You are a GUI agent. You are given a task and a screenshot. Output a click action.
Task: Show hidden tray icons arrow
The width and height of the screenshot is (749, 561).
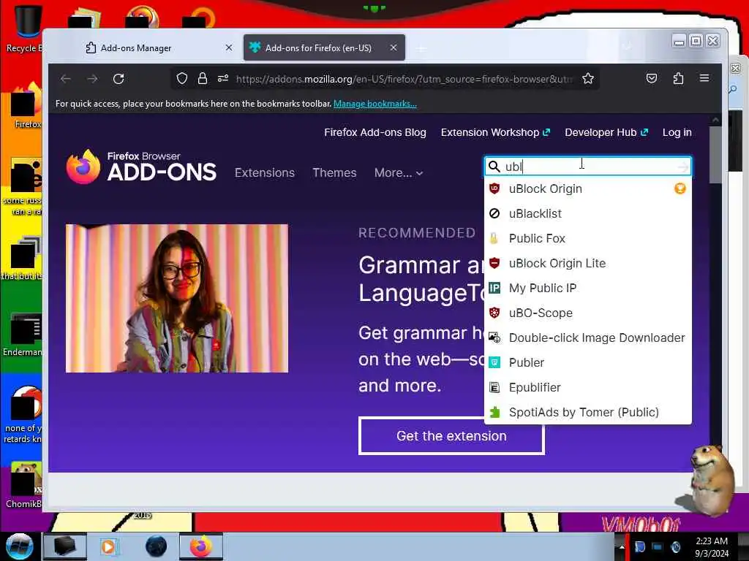pos(622,546)
